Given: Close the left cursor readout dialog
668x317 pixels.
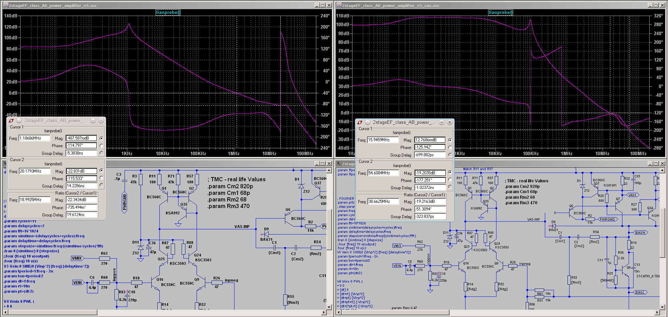Looking at the screenshot, I should tap(101, 120).
